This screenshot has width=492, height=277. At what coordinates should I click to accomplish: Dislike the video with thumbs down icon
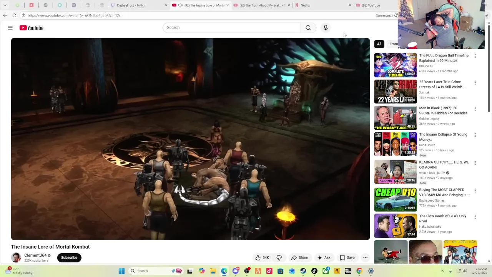279,258
